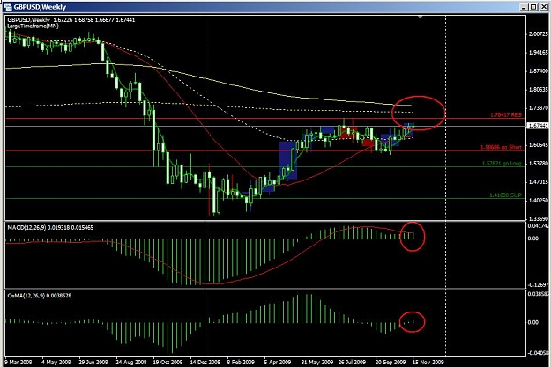The image size is (551, 367).
Task: Select the '1.52821 go Long' line label
Action: click(x=502, y=164)
